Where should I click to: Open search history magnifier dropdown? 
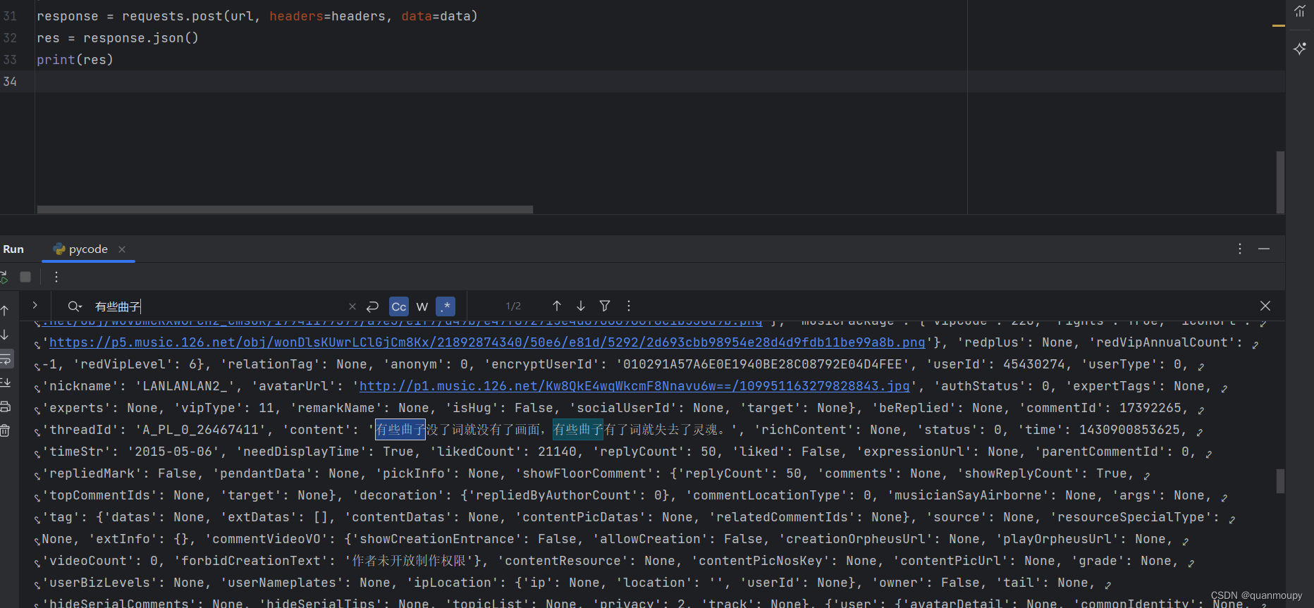click(75, 306)
